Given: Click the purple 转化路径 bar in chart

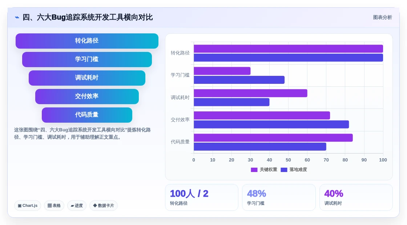Looking at the screenshot, I should pyautogui.click(x=289, y=49).
